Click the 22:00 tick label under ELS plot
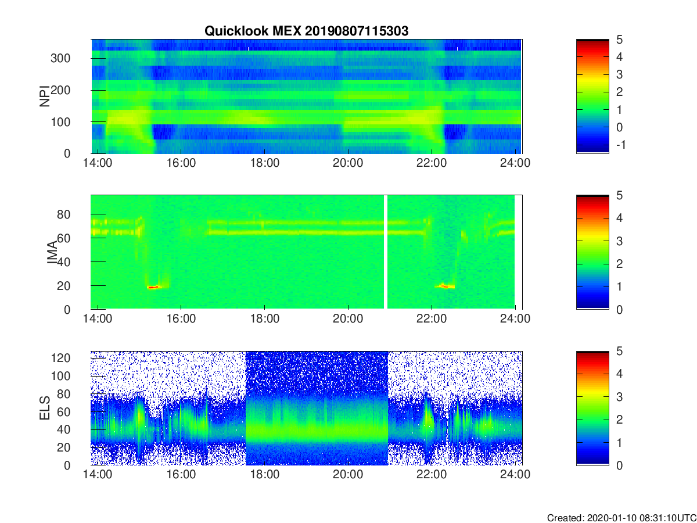The width and height of the screenshot is (697, 523). (432, 475)
